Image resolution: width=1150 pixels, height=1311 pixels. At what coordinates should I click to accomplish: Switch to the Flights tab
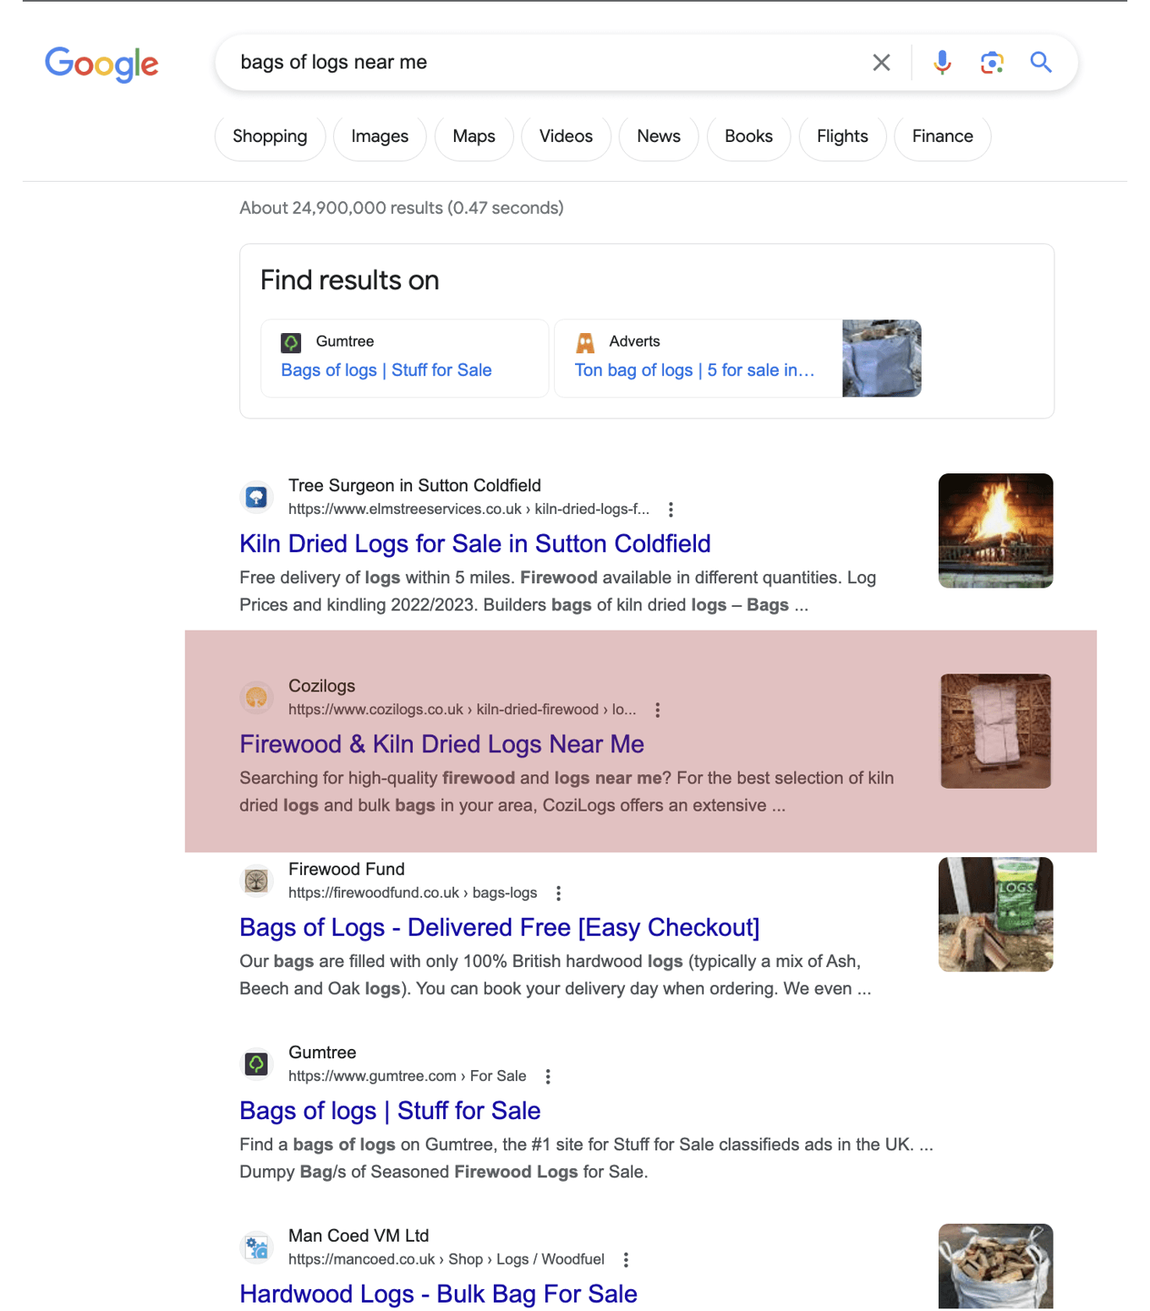842,137
